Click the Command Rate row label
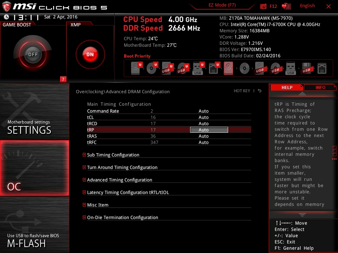 103,111
